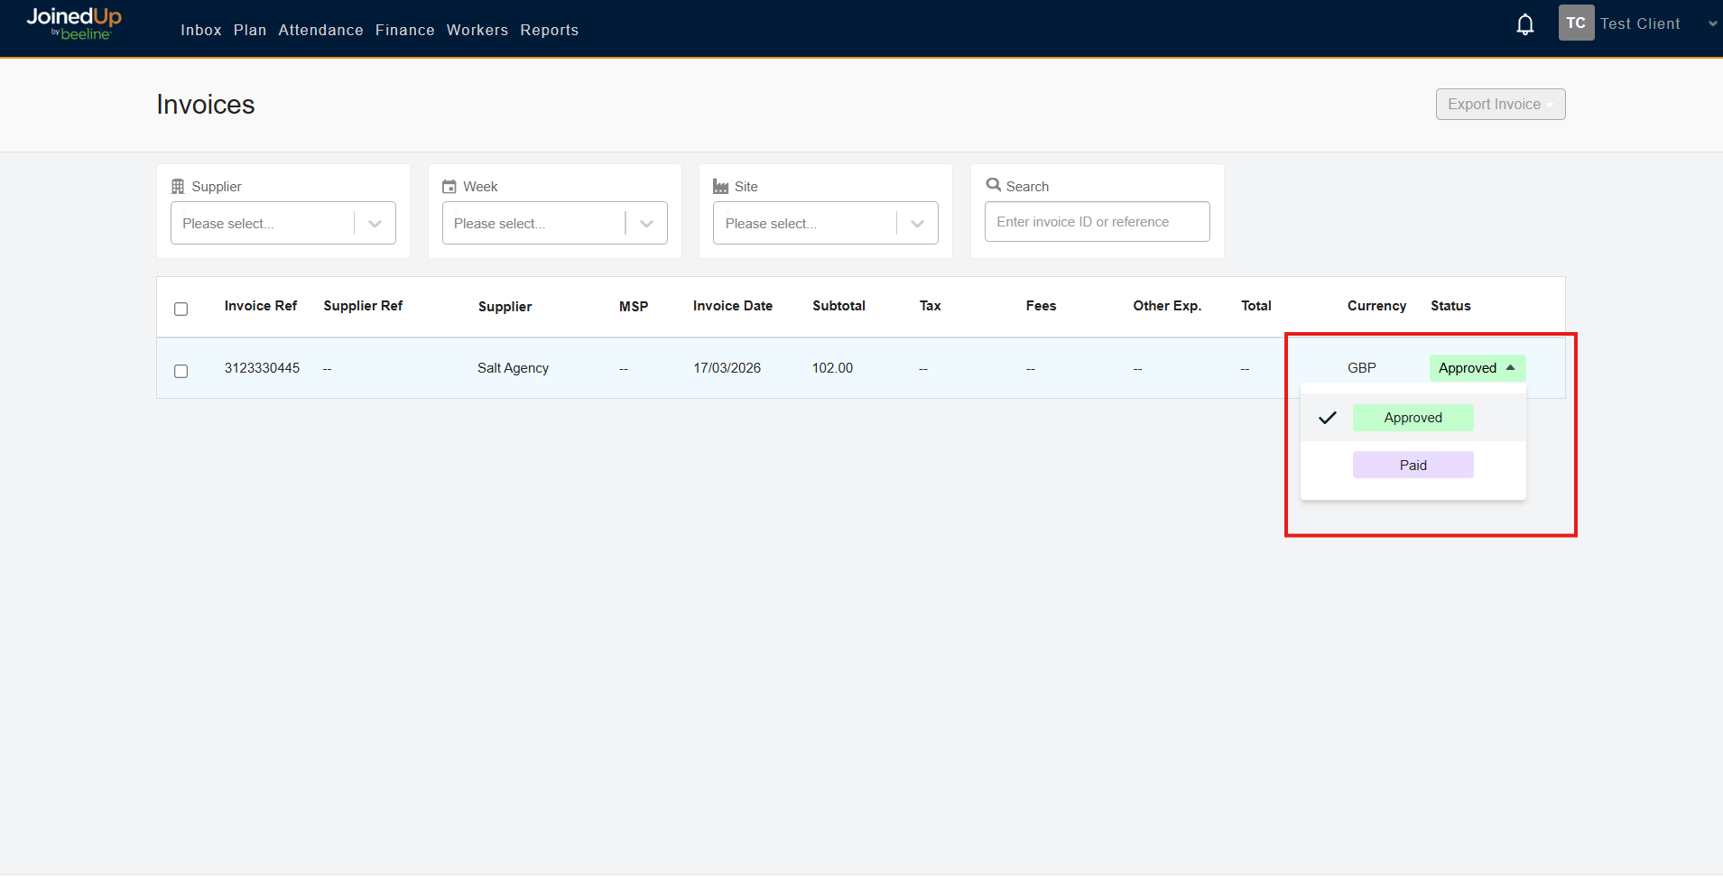Choose Paid status option
Screen dimensions: 1723x877
(x=1413, y=466)
